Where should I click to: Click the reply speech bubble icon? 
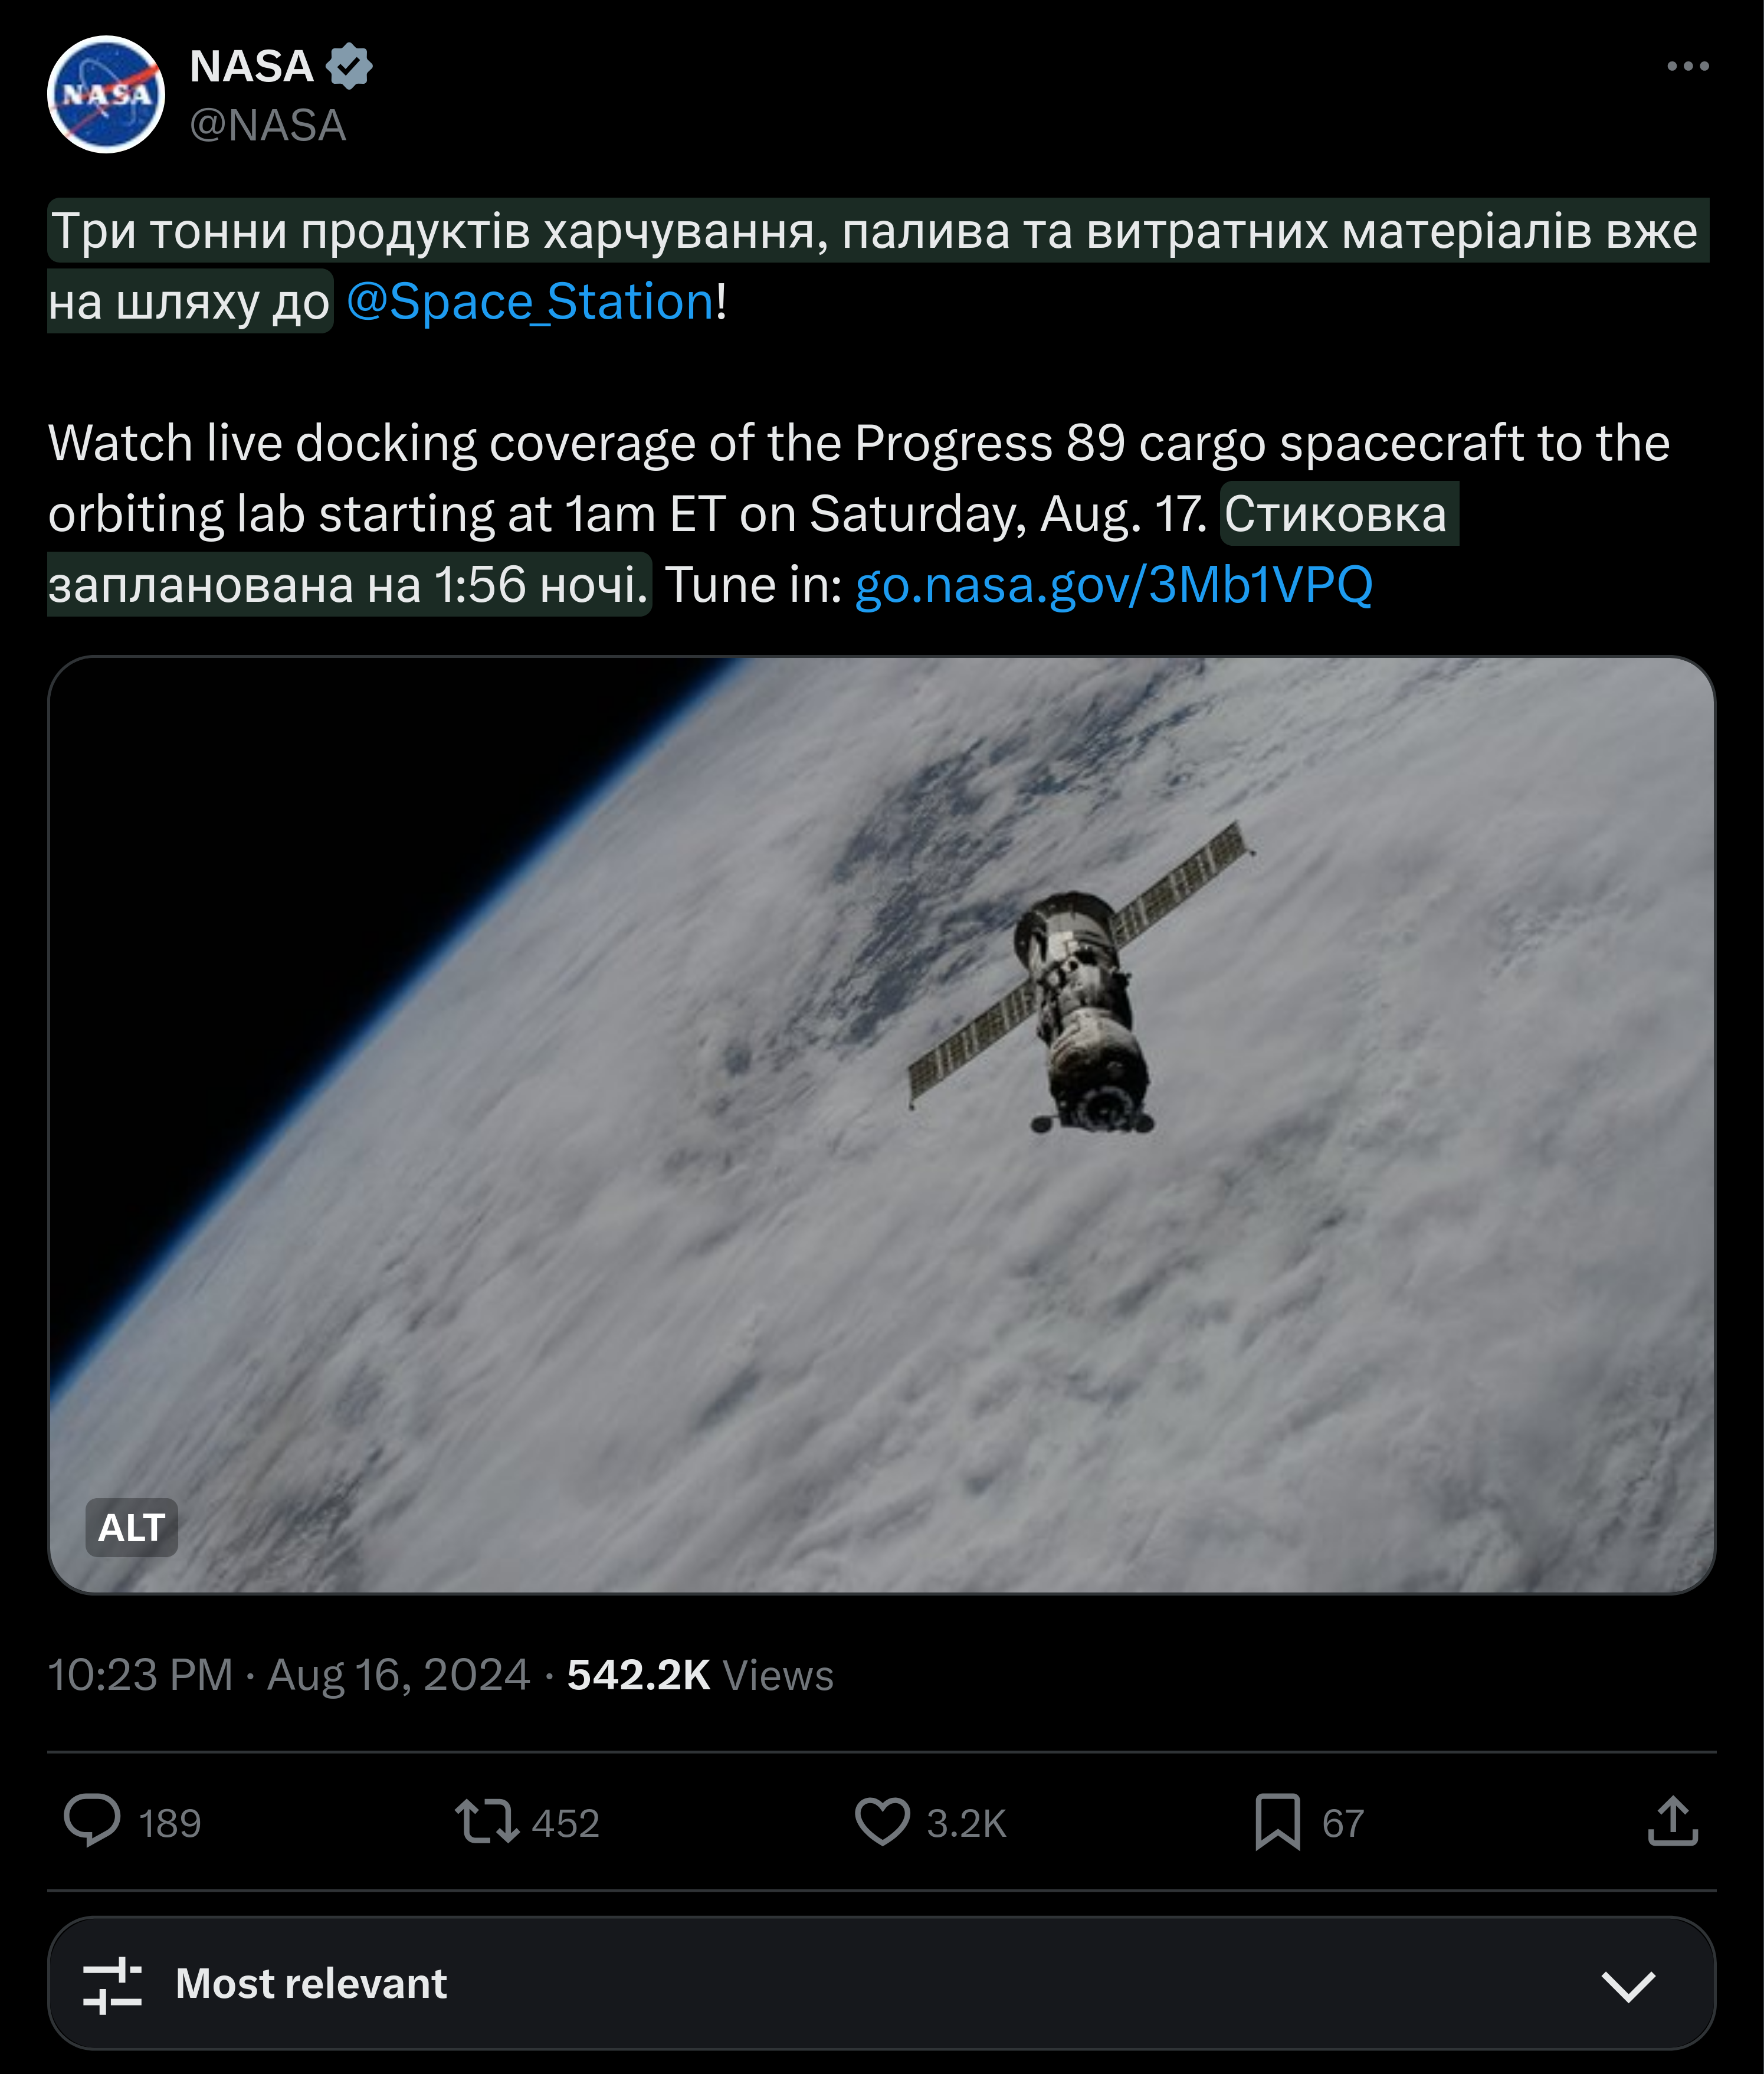pyautogui.click(x=92, y=1821)
